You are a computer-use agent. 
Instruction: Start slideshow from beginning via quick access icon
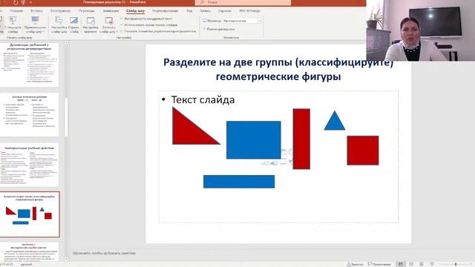(23, 2)
